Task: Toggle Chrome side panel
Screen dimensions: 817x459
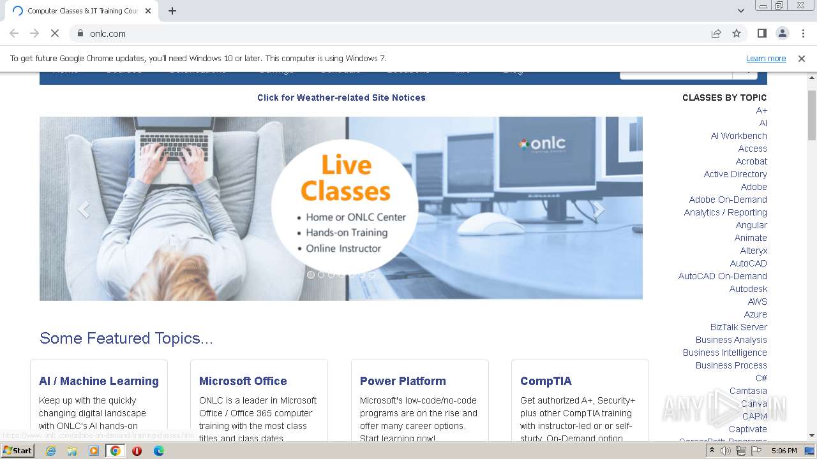Action: [761, 33]
